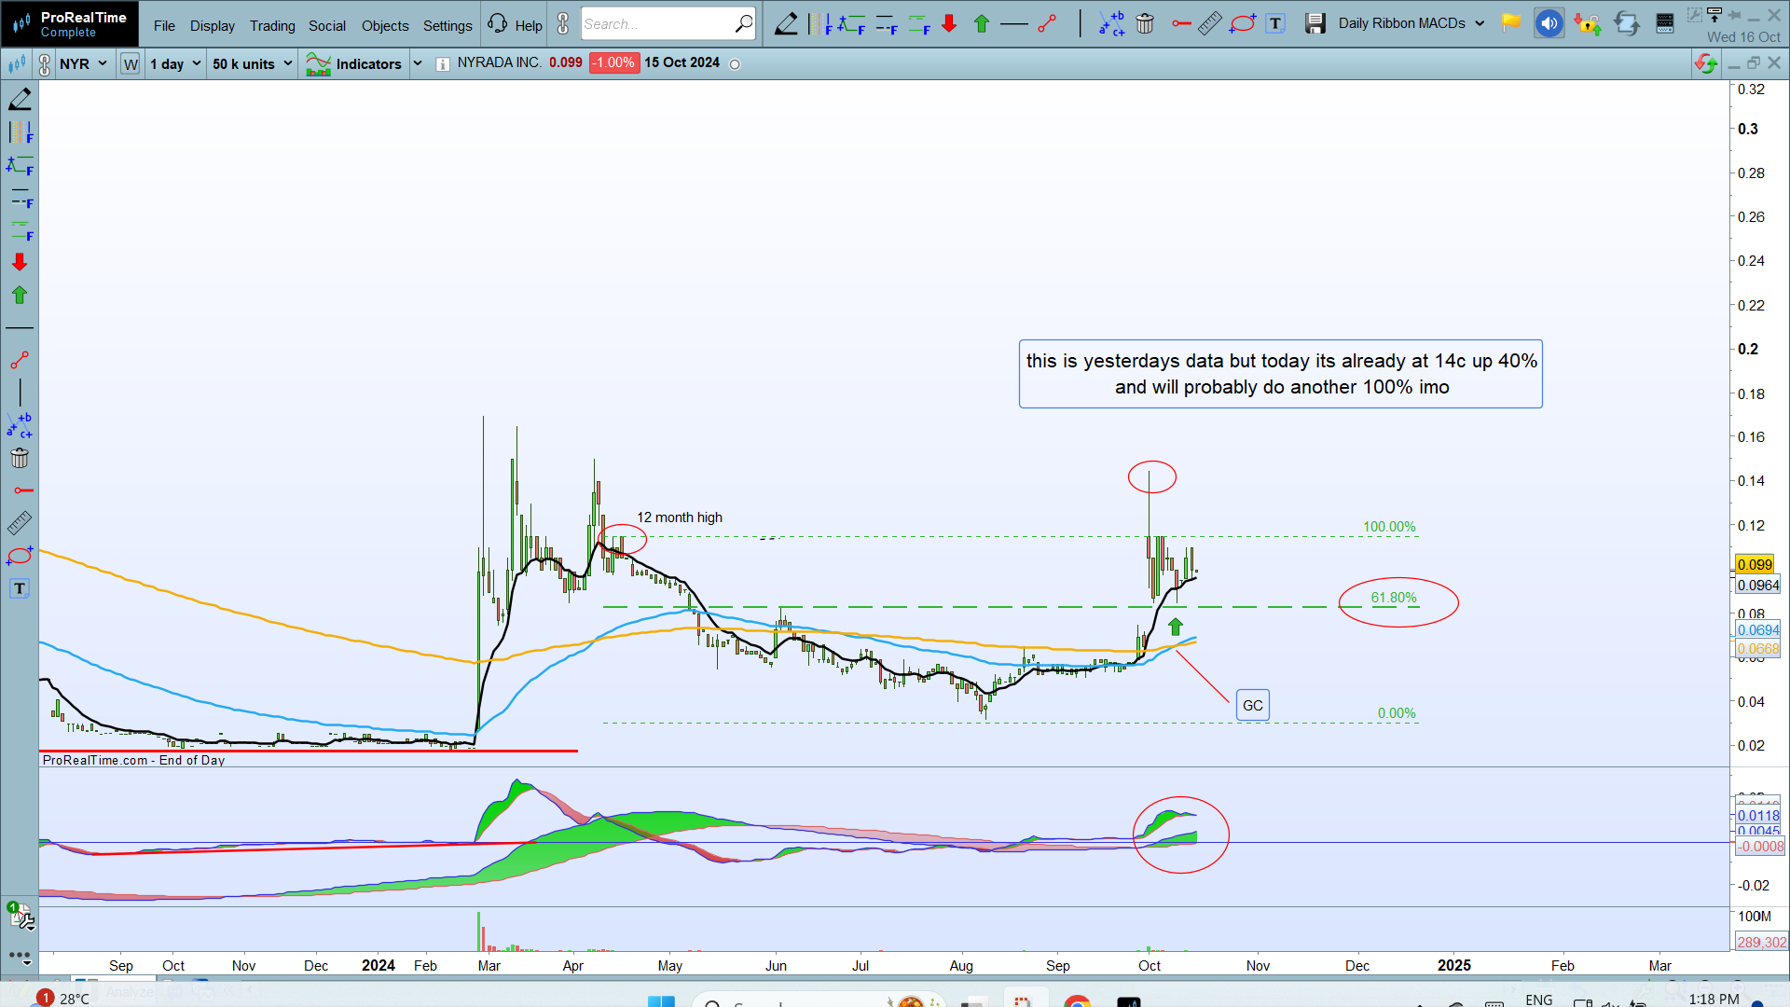Click the Indicators button
The image size is (1790, 1007).
pyautogui.click(x=354, y=64)
